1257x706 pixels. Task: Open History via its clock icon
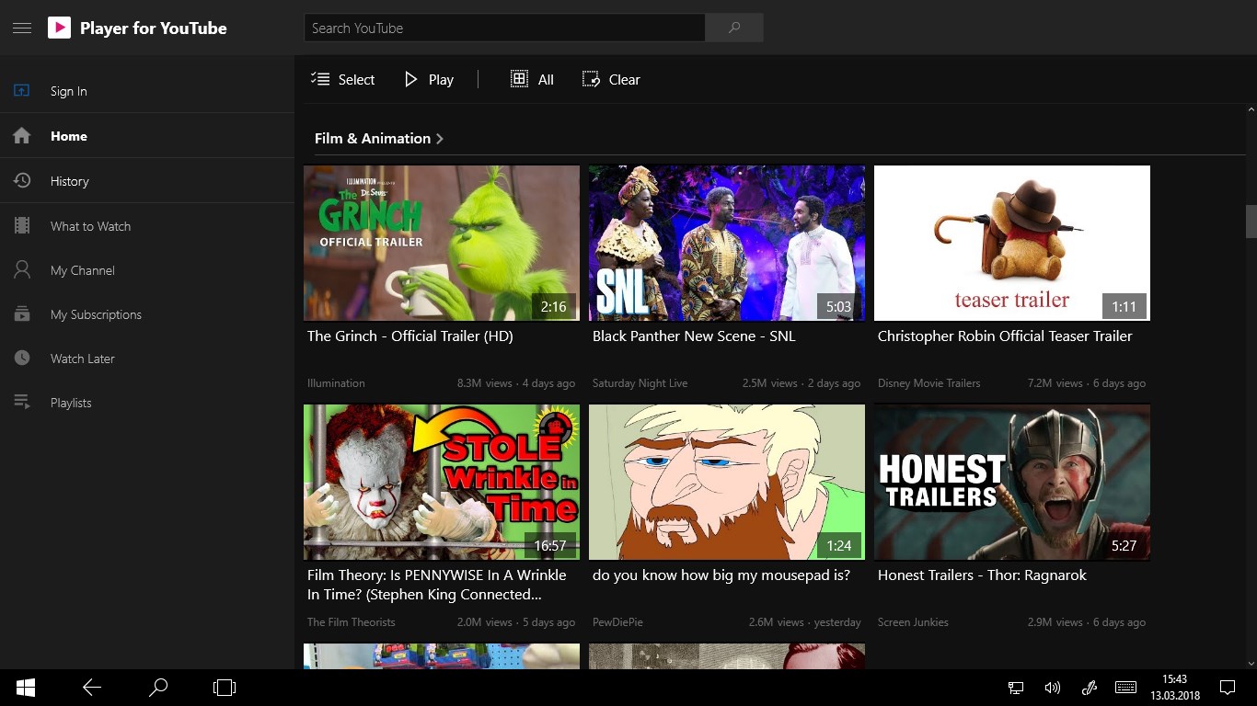[x=22, y=181]
